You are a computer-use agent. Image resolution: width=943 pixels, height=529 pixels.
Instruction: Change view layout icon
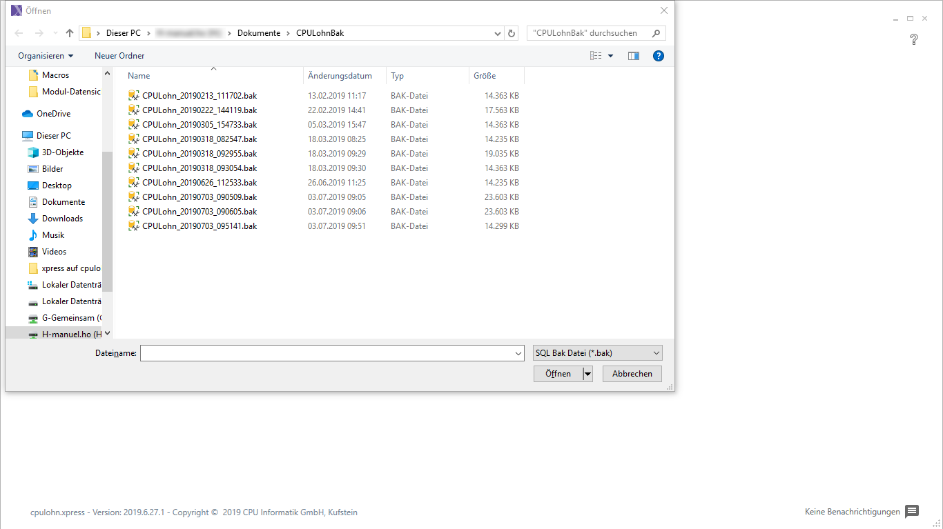coord(596,56)
